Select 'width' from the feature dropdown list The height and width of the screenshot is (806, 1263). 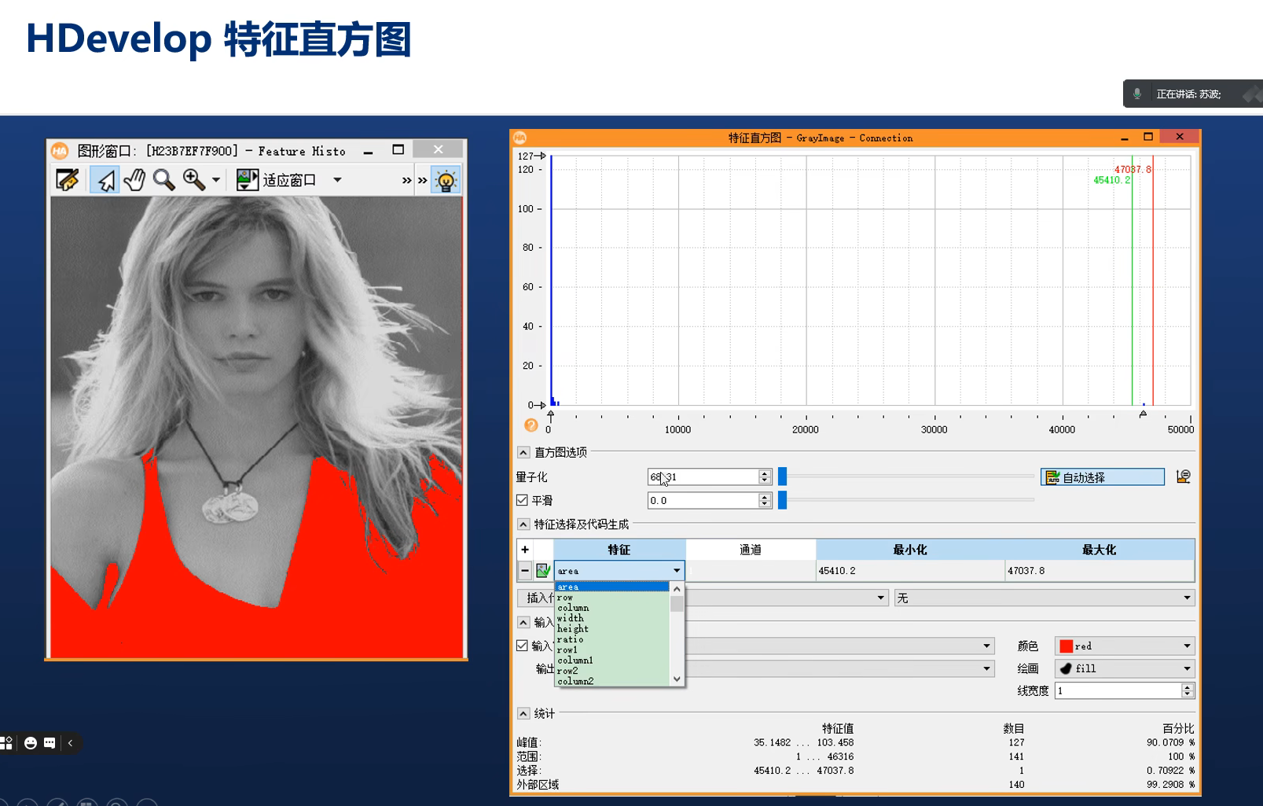point(570,618)
